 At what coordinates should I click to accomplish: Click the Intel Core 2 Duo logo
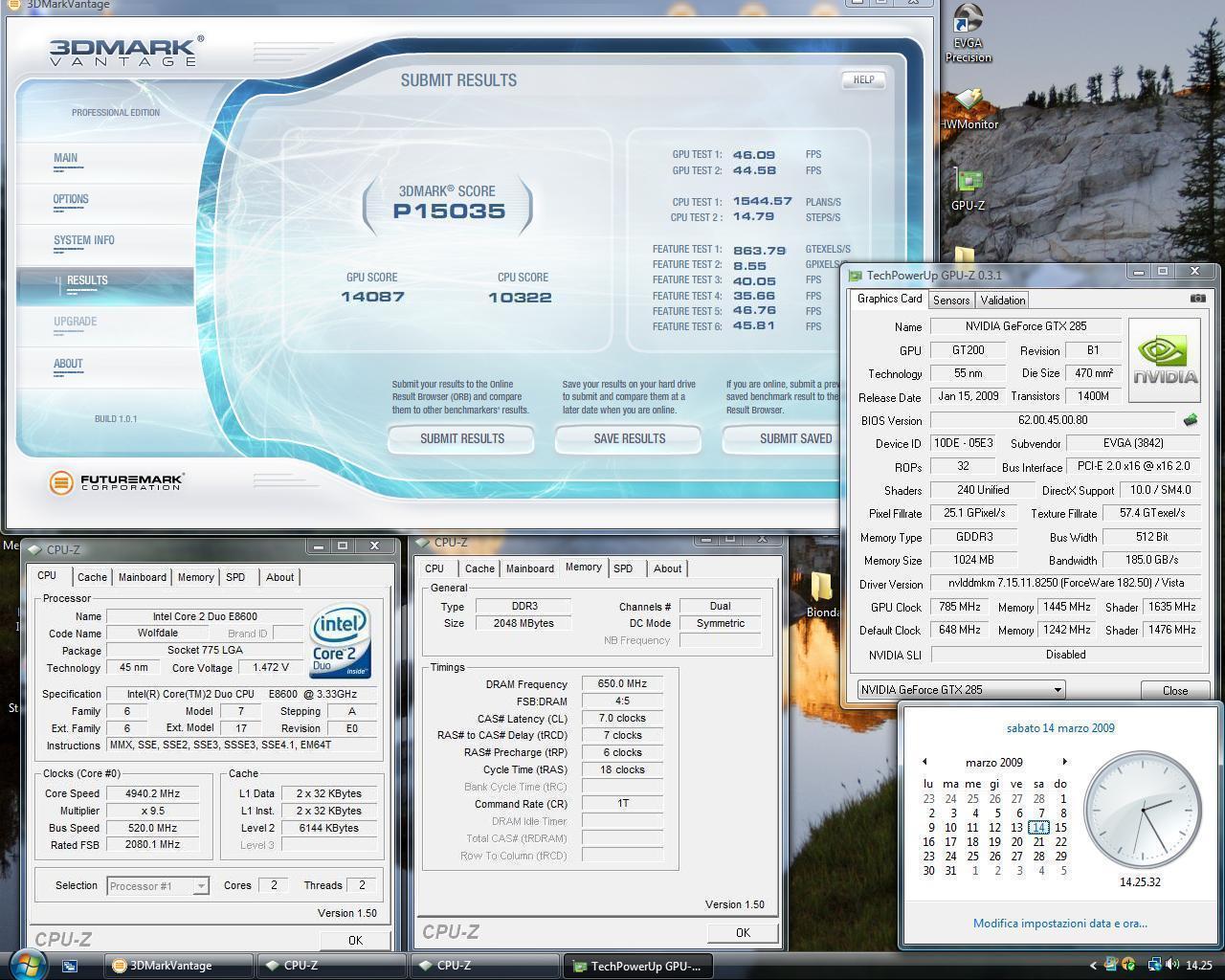(340, 641)
